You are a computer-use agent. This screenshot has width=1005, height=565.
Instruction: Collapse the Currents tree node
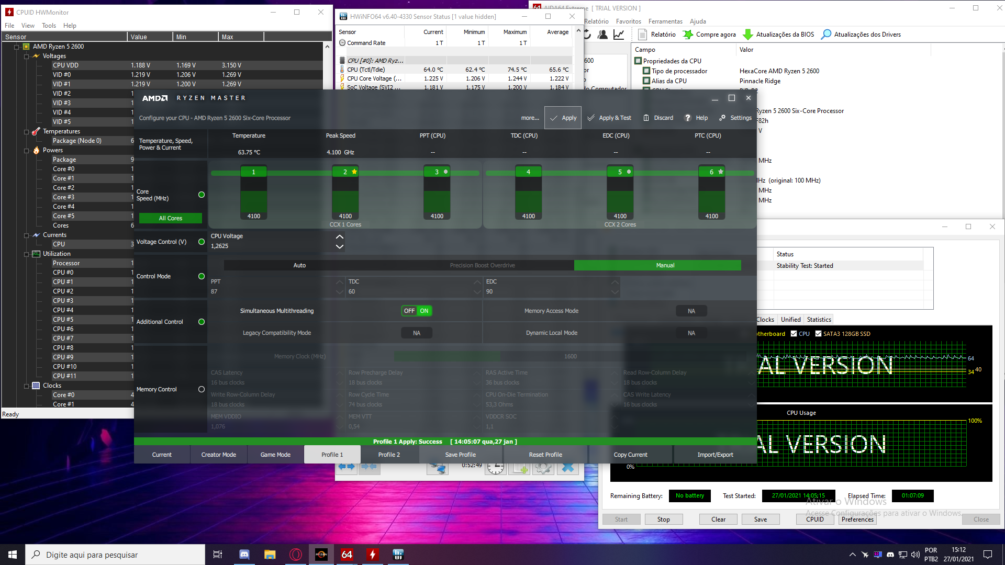27,235
